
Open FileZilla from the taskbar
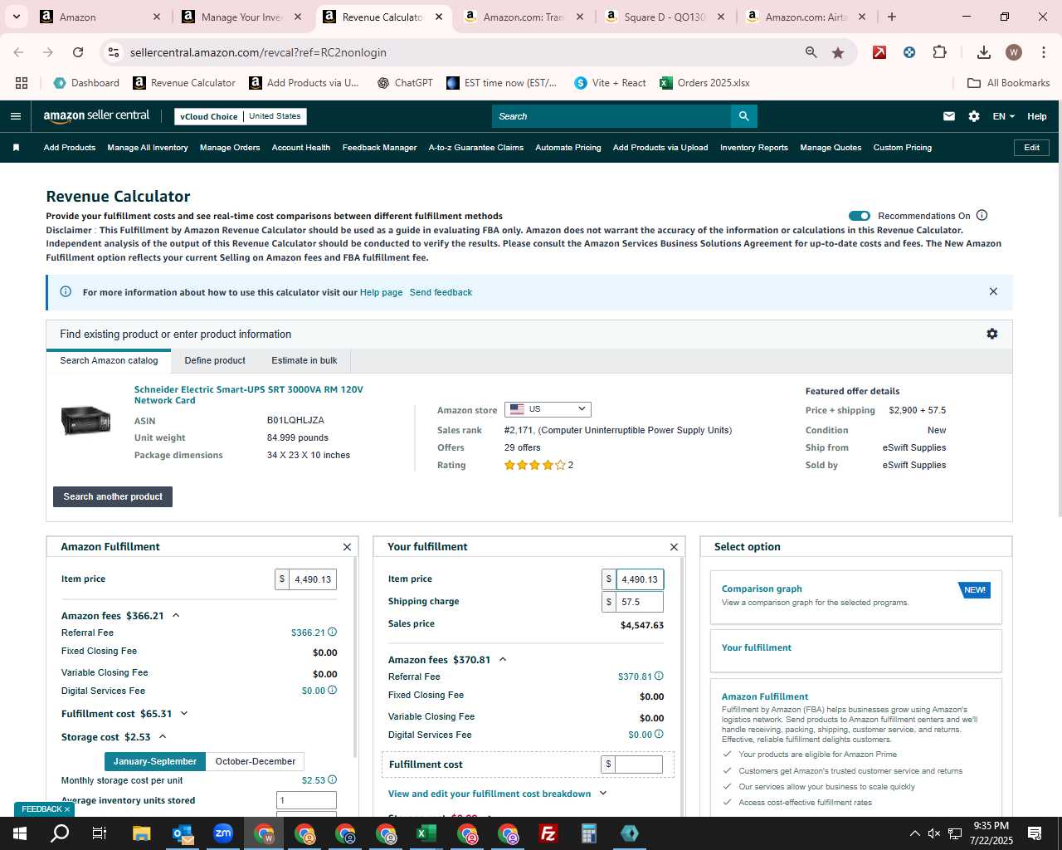click(x=548, y=833)
